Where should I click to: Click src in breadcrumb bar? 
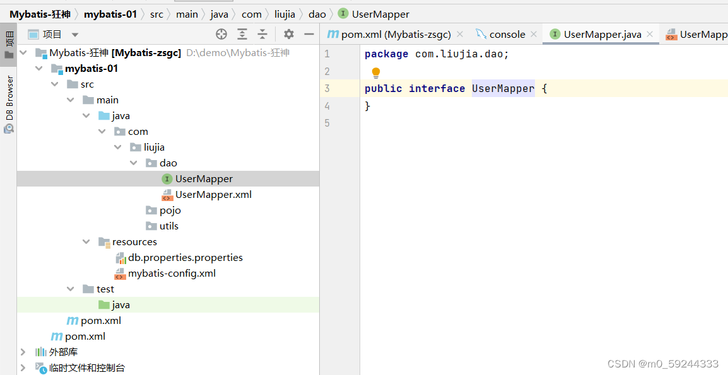tap(156, 14)
